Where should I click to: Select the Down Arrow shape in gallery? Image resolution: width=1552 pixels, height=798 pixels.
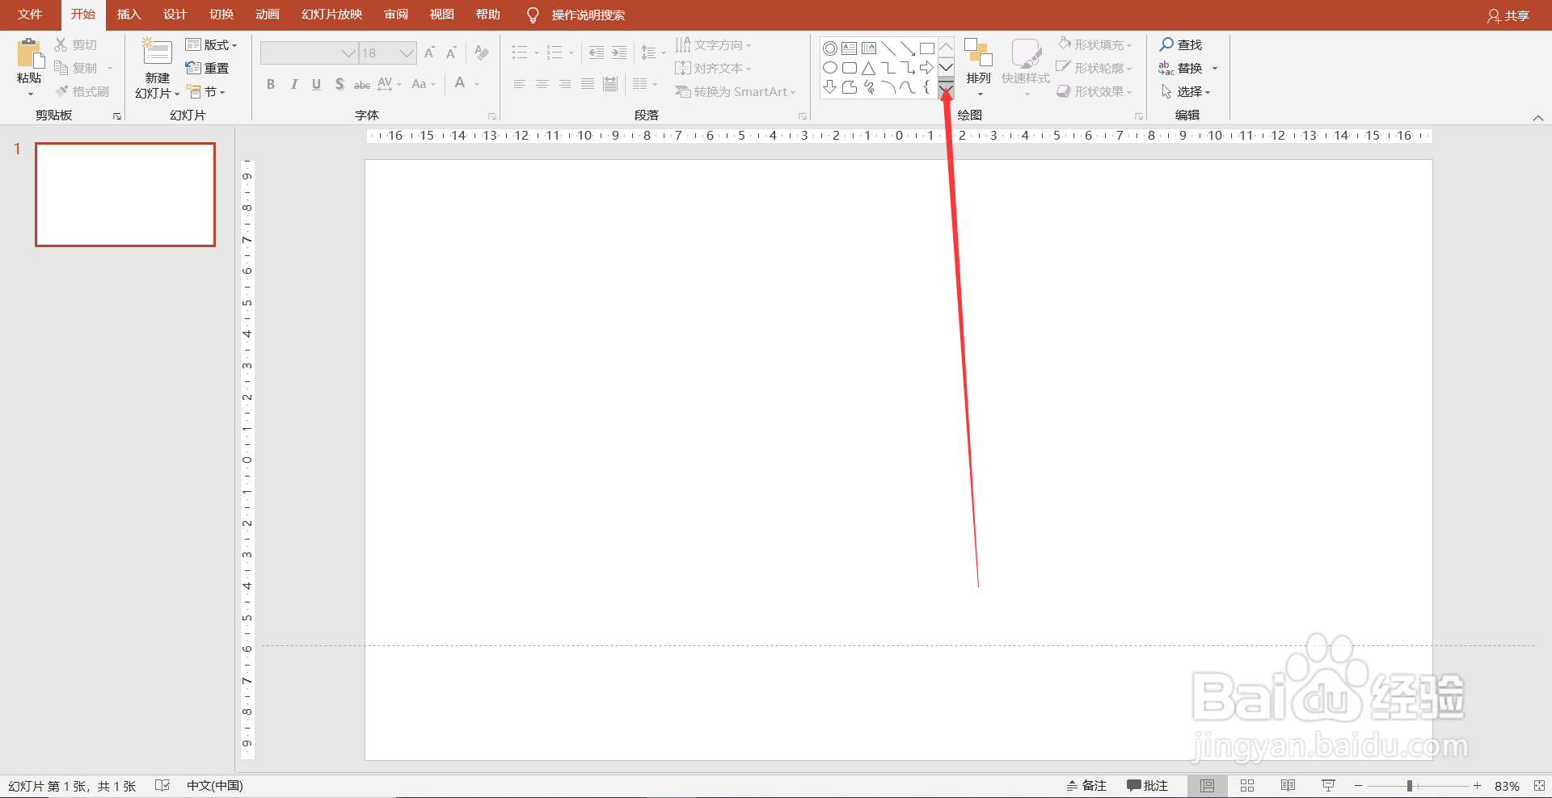pyautogui.click(x=830, y=87)
